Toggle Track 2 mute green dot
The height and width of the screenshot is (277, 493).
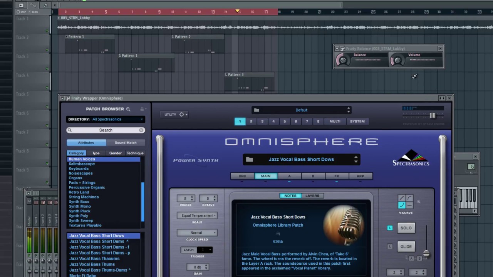tap(47, 50)
